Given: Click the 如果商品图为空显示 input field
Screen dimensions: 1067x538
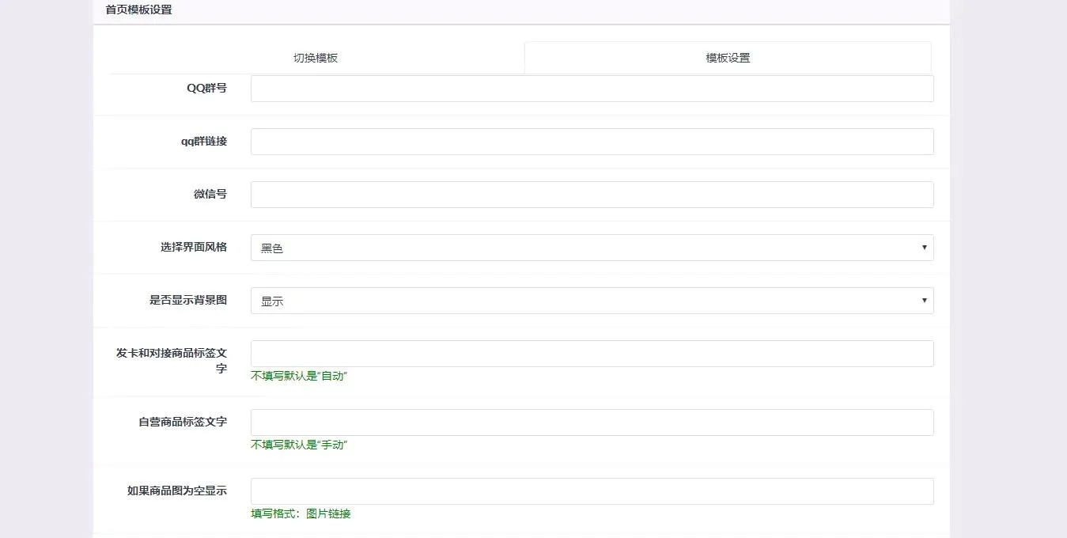Looking at the screenshot, I should (x=592, y=491).
